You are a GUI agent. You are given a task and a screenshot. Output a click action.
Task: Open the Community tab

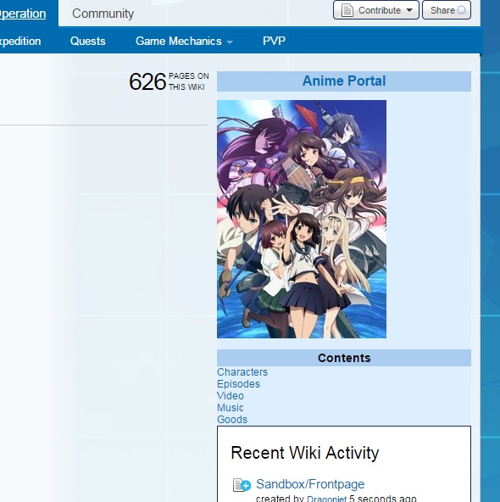click(103, 14)
